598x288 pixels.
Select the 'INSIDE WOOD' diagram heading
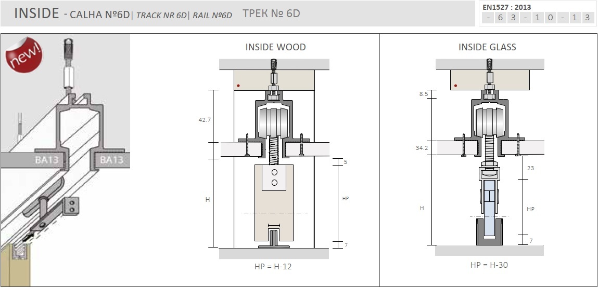pyautogui.click(x=275, y=47)
